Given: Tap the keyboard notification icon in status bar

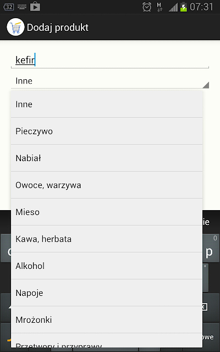Looking at the screenshot, I should [x=22, y=7].
